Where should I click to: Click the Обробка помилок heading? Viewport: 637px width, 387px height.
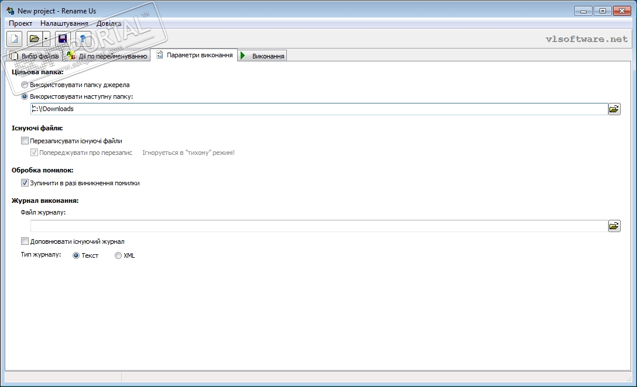(x=43, y=170)
